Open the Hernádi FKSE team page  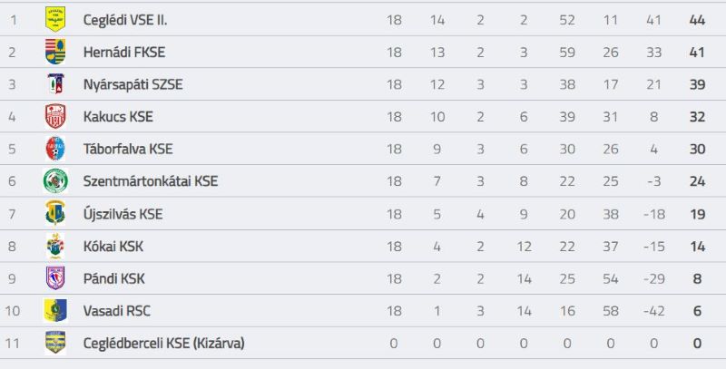tap(124, 52)
